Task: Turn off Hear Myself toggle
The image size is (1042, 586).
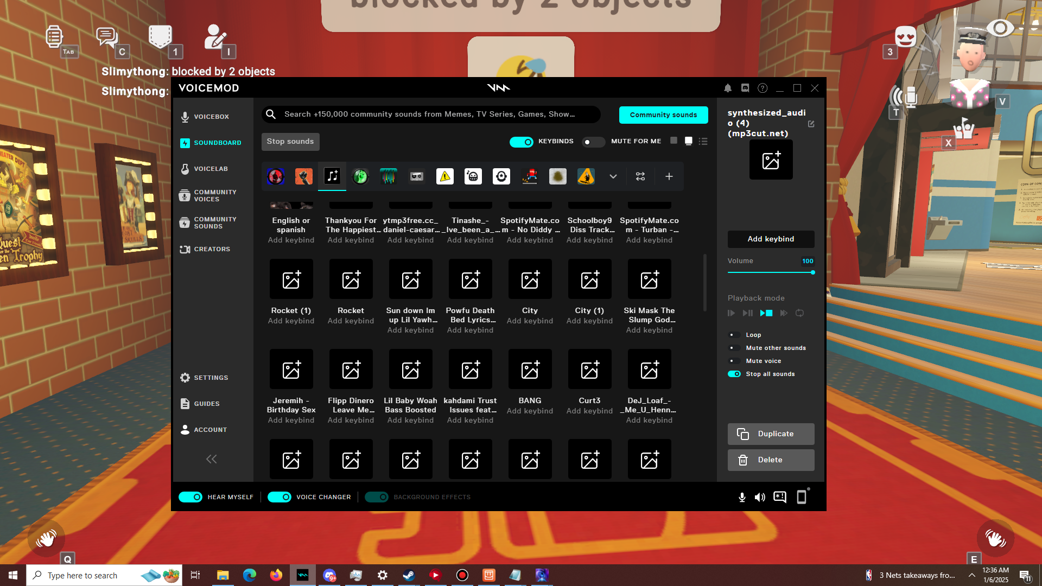Action: tap(190, 497)
